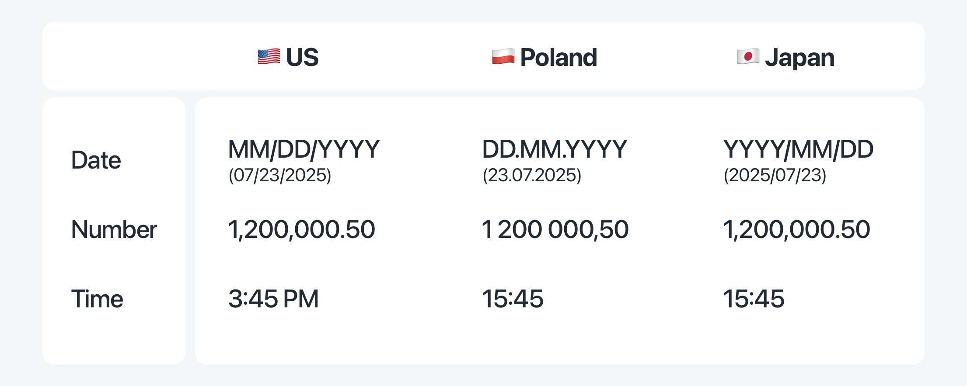Click the 3:45 PM time value
The image size is (967, 386).
pyautogui.click(x=274, y=299)
